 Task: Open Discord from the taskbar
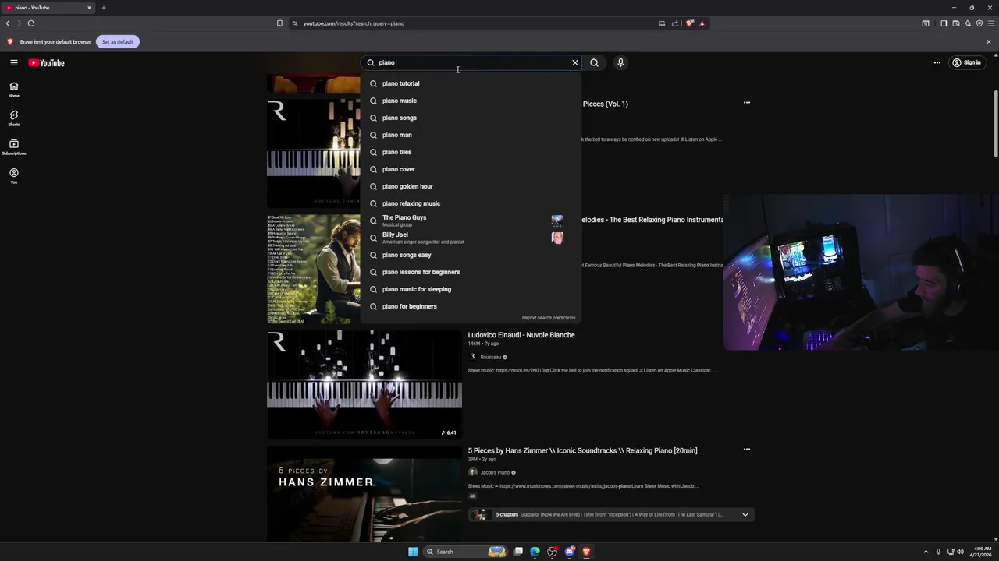(570, 552)
